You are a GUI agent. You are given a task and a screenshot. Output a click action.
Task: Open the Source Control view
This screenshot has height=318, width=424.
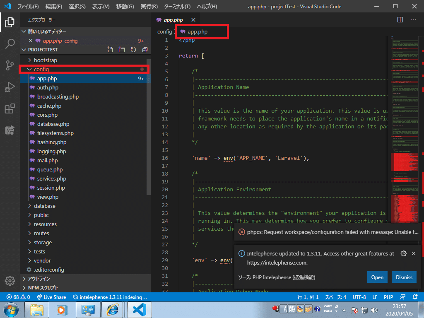(10, 65)
